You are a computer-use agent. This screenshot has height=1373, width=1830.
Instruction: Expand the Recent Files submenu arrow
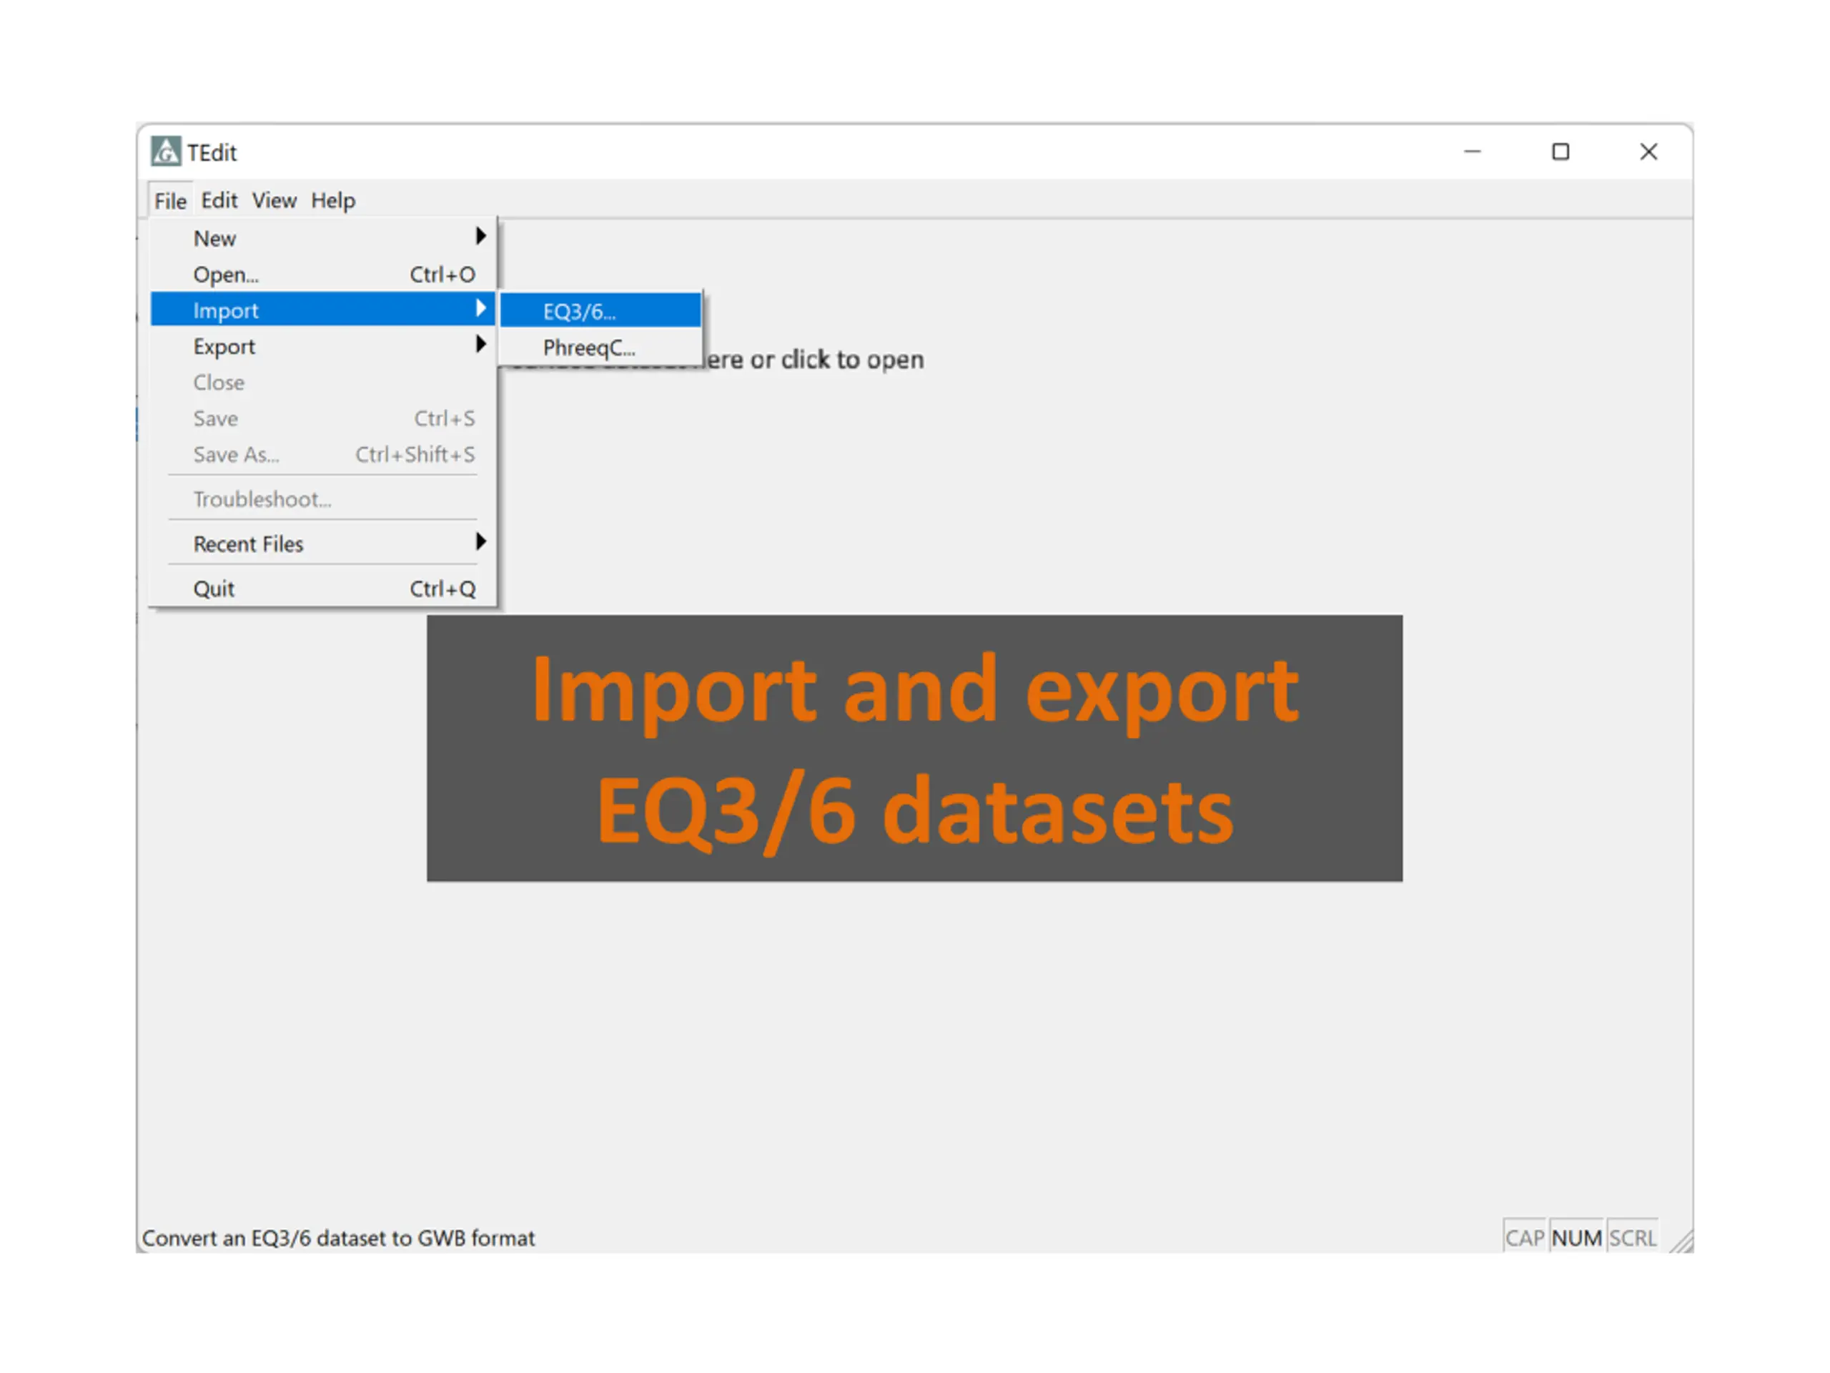(x=480, y=542)
